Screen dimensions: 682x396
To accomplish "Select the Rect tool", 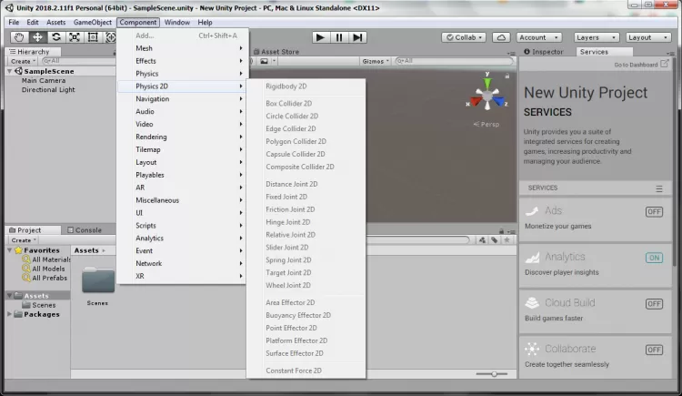I will (x=93, y=37).
